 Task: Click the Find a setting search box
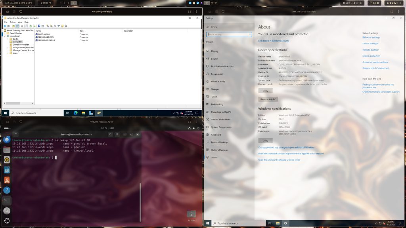click(x=229, y=34)
